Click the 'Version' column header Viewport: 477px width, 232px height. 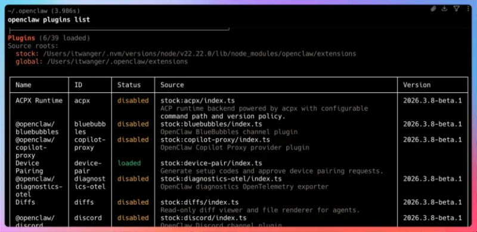click(417, 85)
